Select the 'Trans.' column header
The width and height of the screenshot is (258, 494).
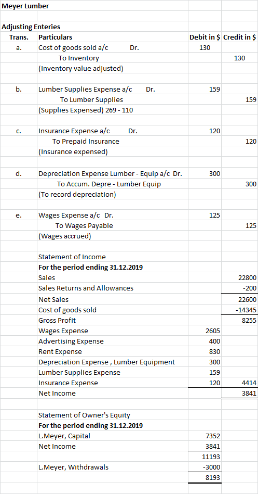tap(19, 37)
